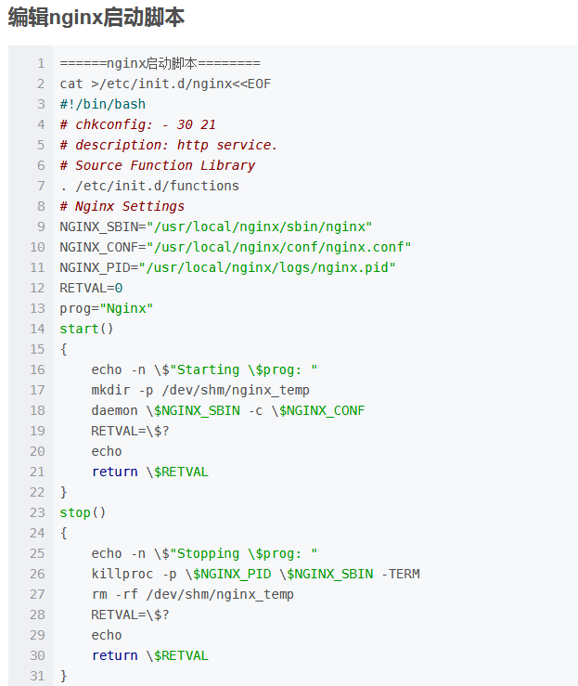The width and height of the screenshot is (578, 686).
Task: Click the NGINX_SBIN path string
Action: point(259,227)
